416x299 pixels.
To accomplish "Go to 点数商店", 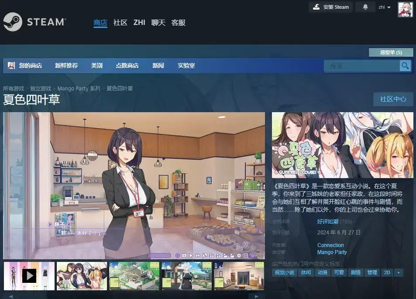I will click(127, 65).
